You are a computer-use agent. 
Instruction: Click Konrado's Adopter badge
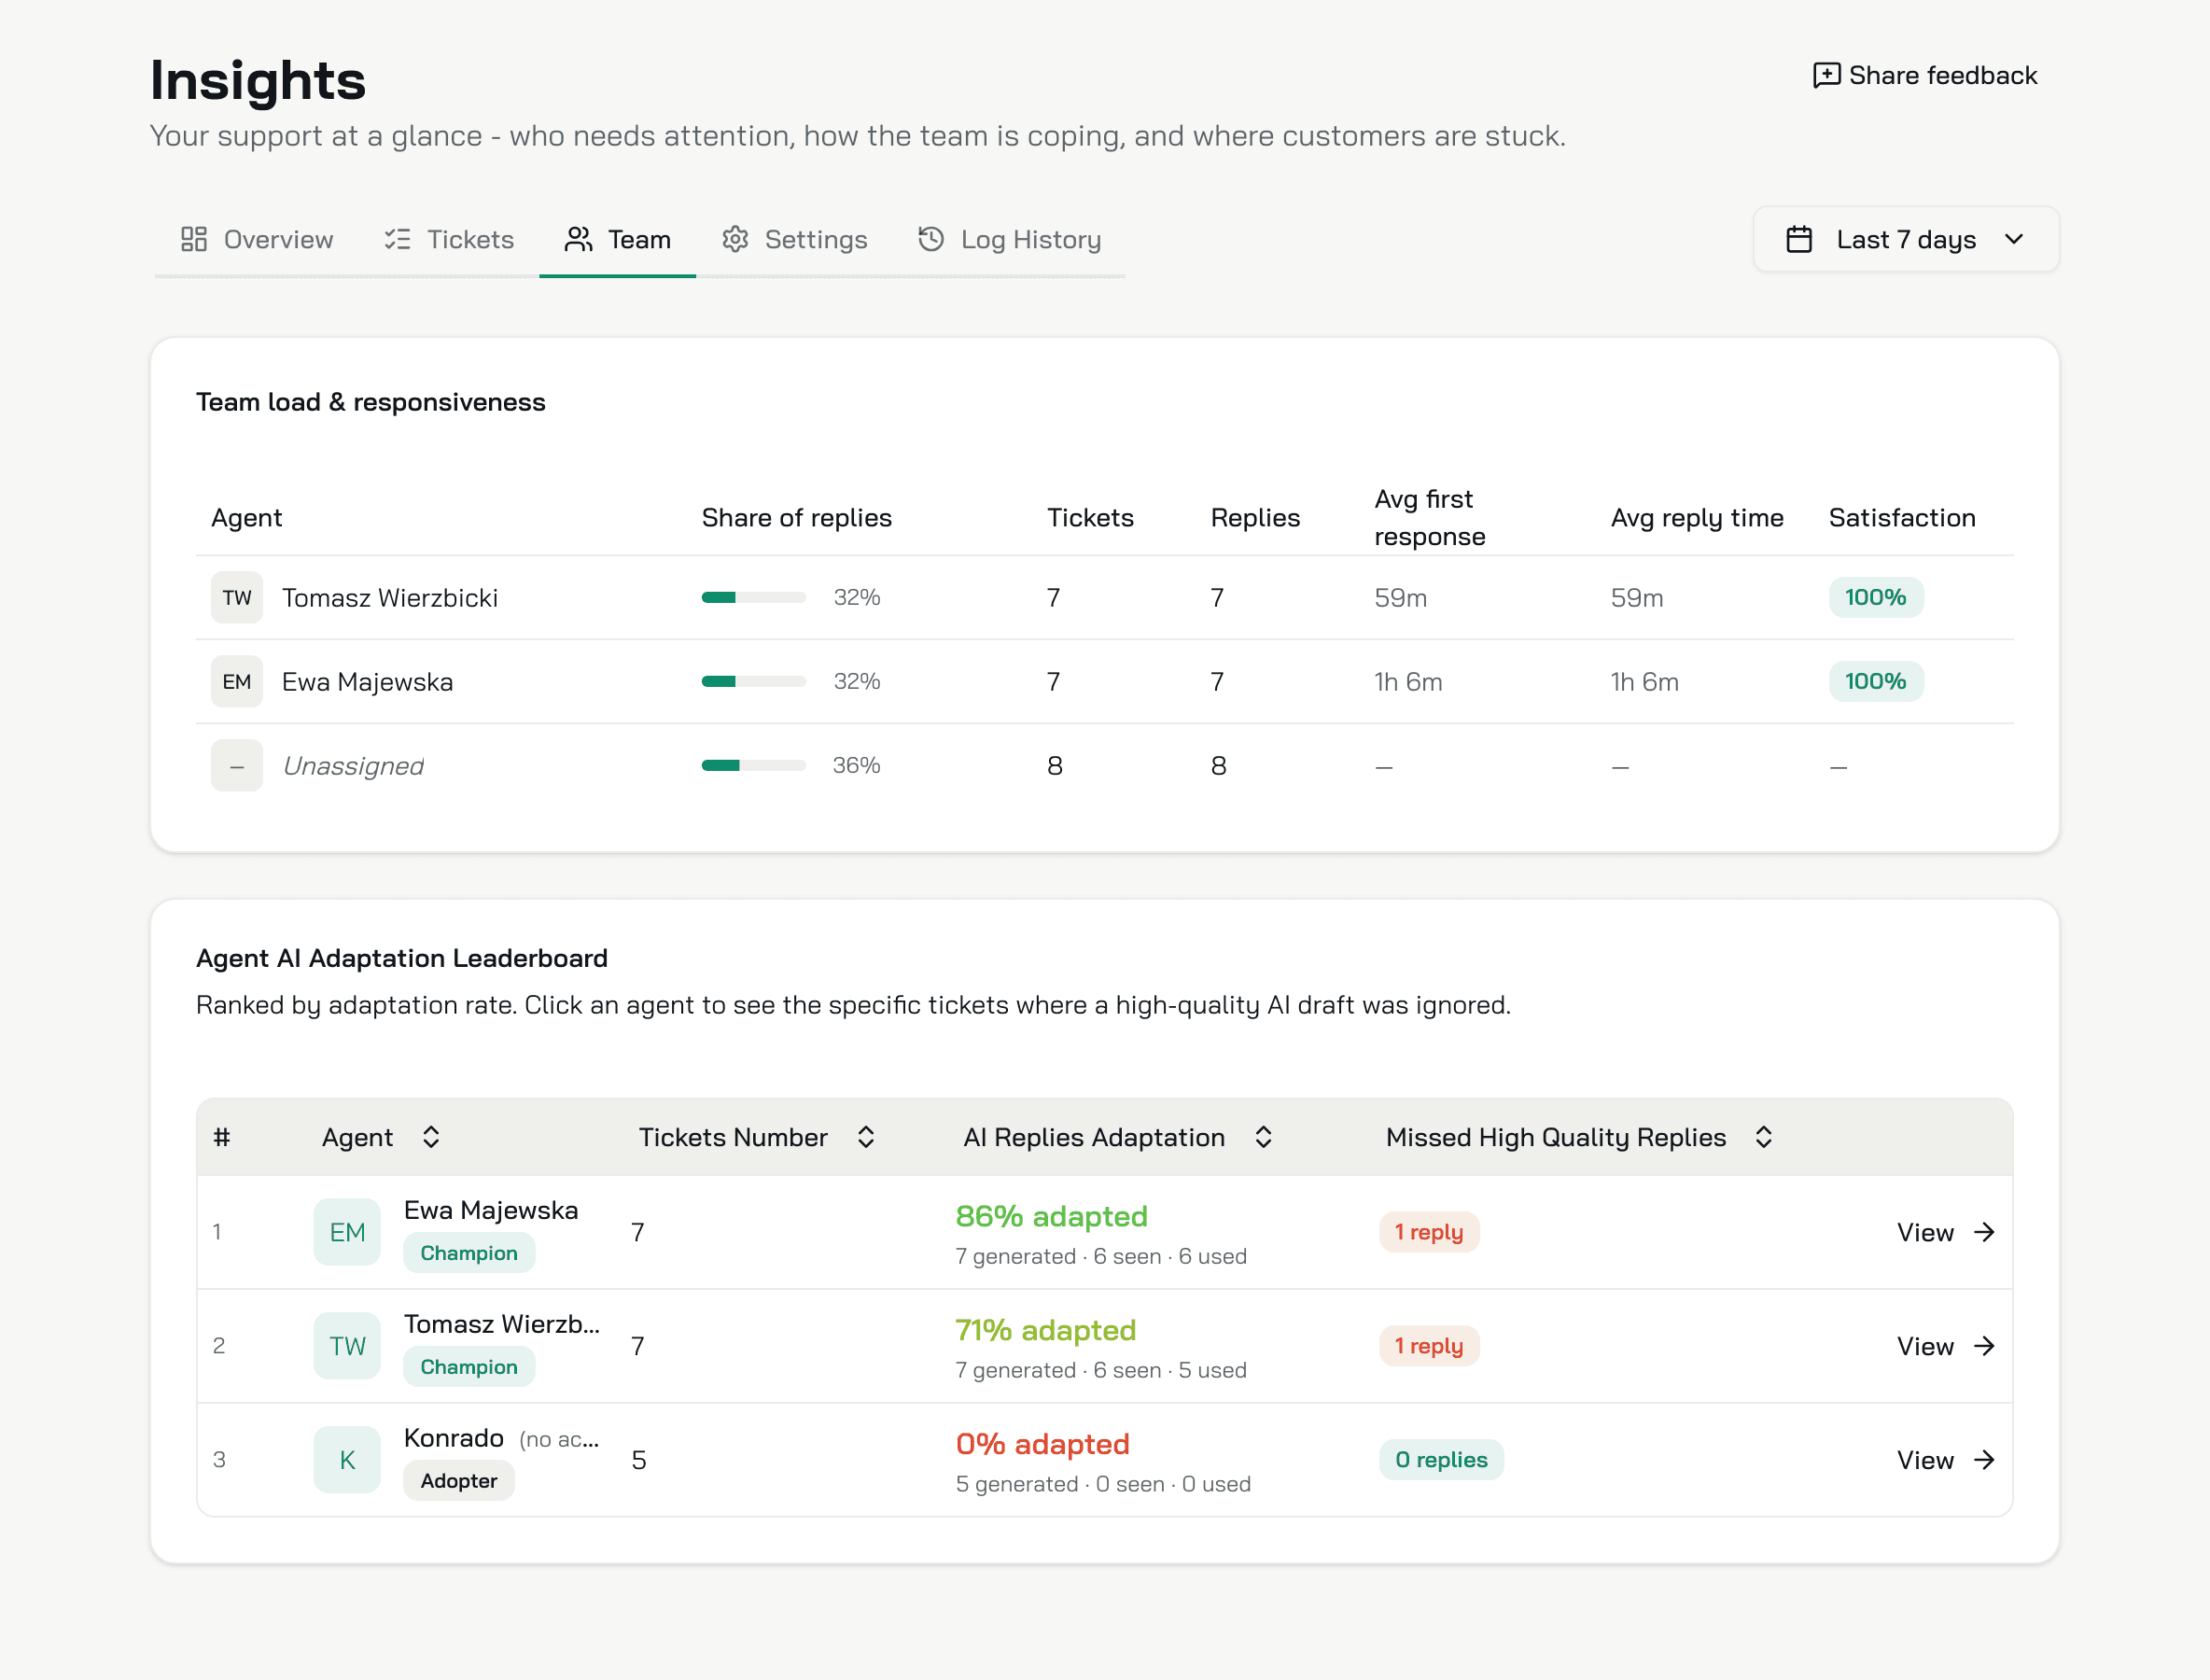point(459,1481)
